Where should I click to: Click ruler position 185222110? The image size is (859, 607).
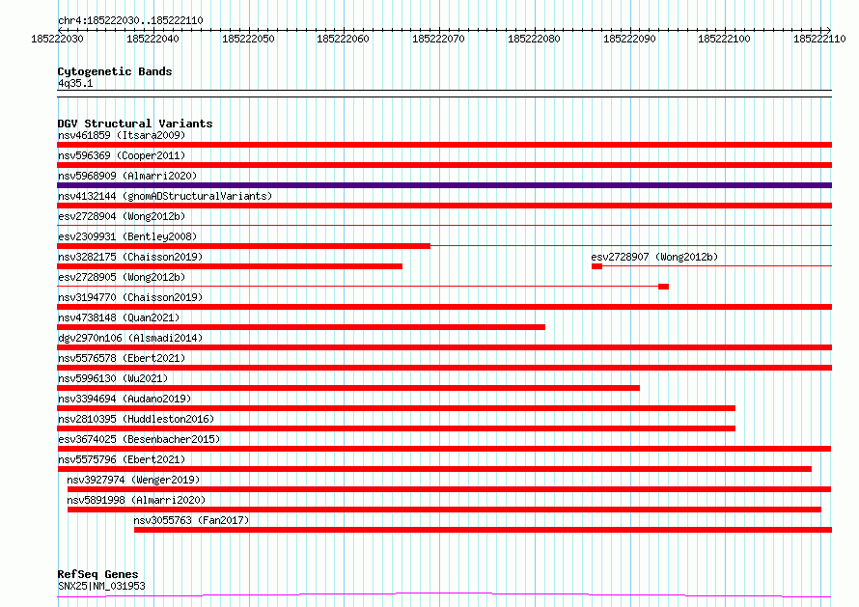(x=819, y=39)
